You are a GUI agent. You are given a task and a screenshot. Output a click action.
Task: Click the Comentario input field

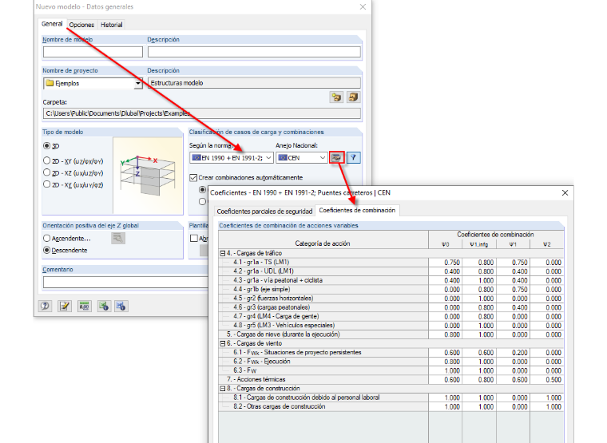[126, 282]
